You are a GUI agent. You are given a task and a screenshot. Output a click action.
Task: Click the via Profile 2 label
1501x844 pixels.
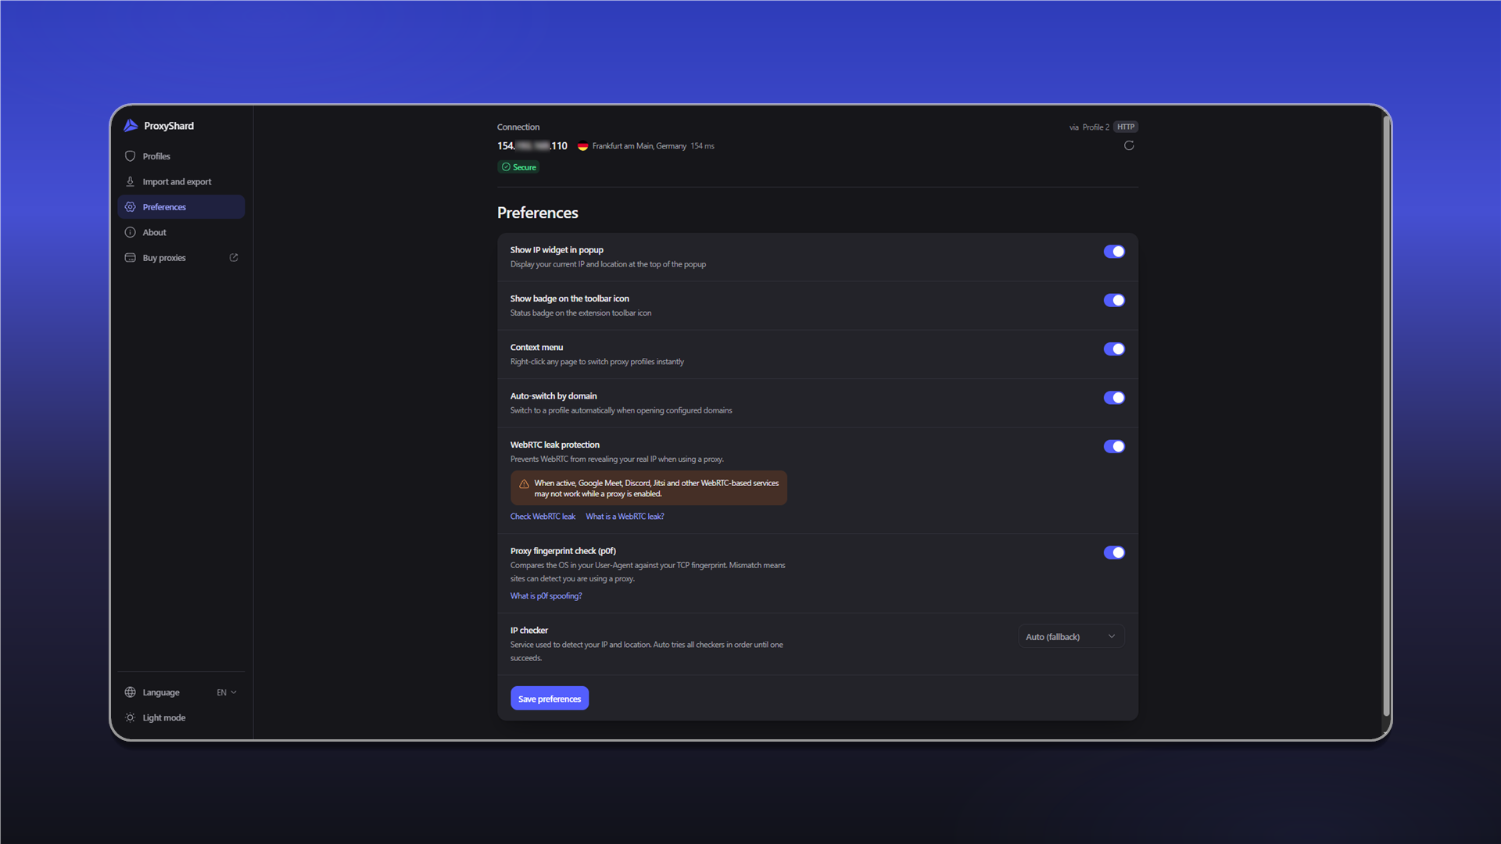[1089, 127]
